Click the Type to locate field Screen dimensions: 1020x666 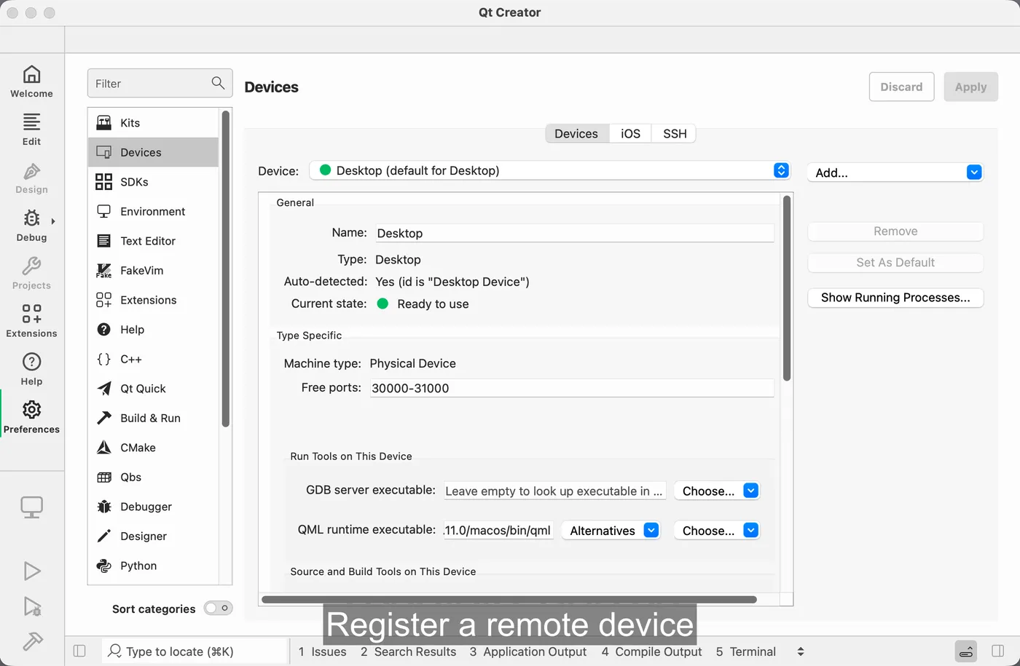195,651
